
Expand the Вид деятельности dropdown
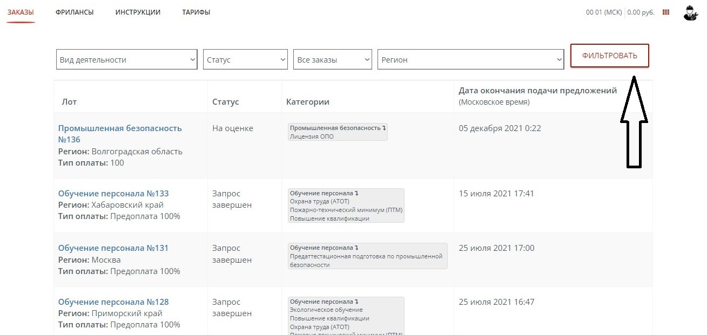pos(127,60)
